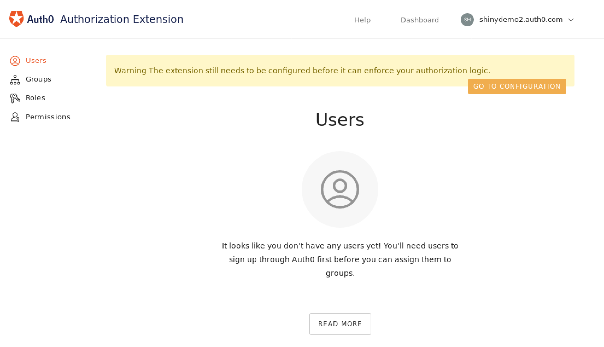Click the yellow warning banner text
Image resolution: width=604 pixels, height=347 pixels.
point(302,71)
